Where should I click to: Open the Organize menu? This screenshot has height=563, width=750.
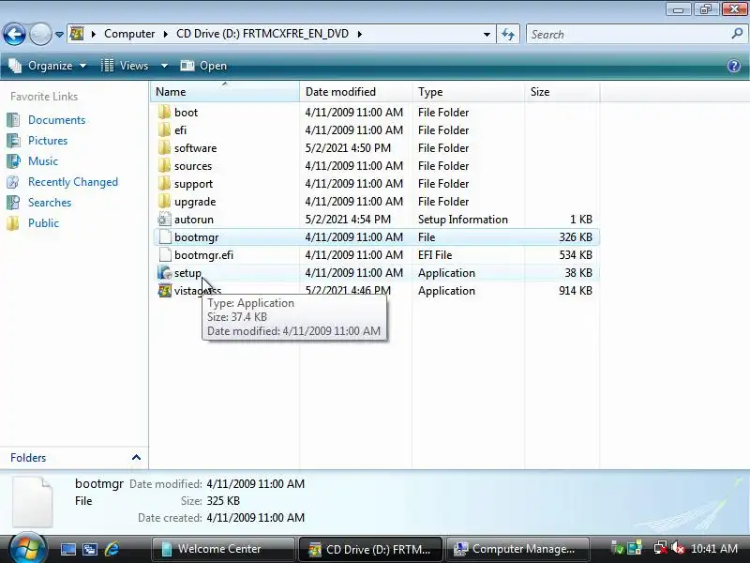(x=48, y=66)
